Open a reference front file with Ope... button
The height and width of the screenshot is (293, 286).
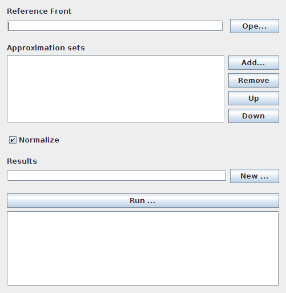pos(255,26)
